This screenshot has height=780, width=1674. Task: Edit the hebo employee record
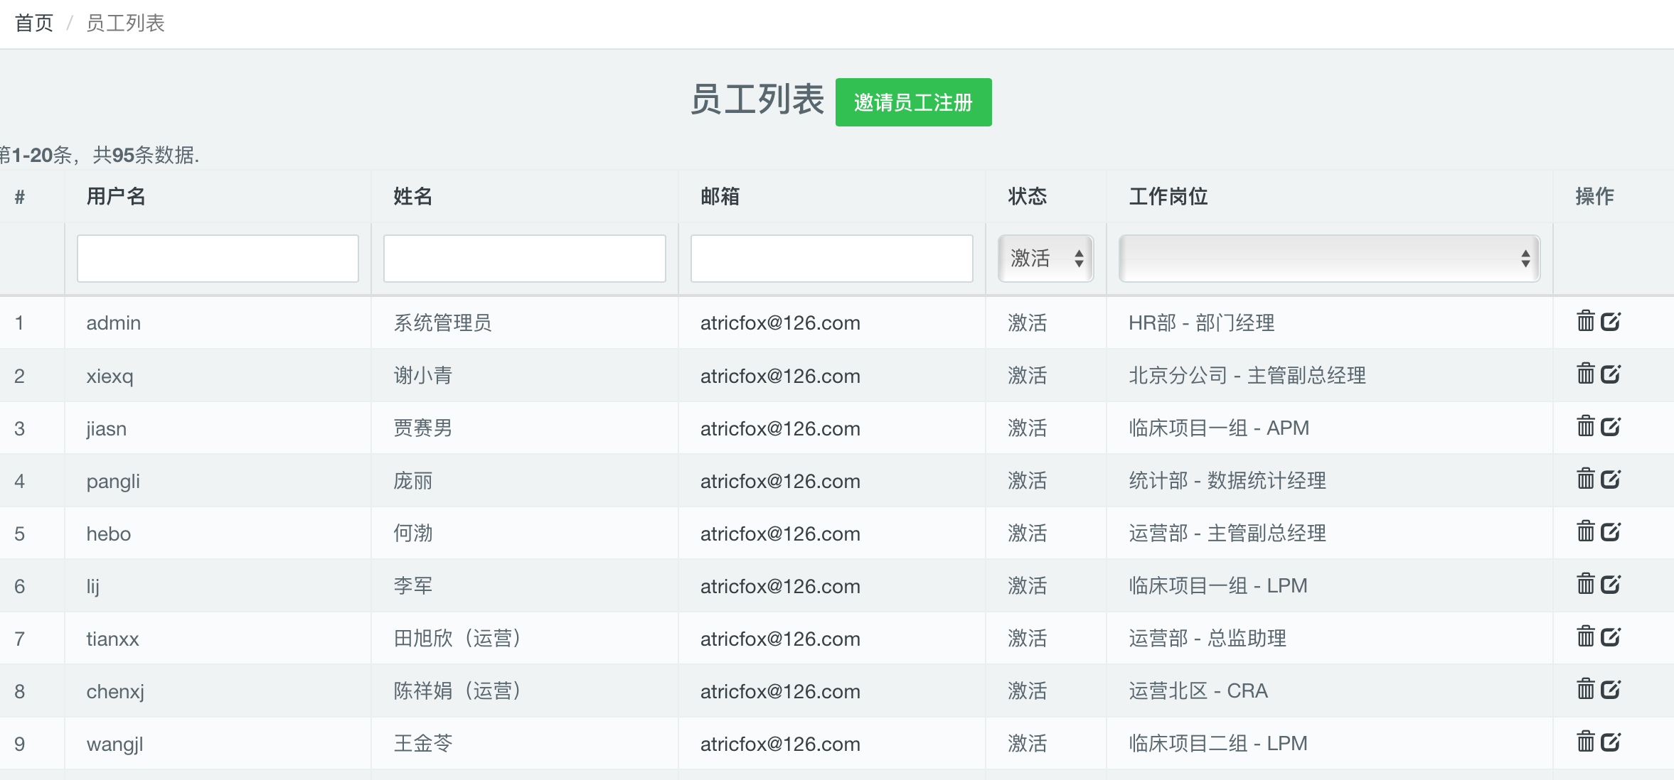1611,531
